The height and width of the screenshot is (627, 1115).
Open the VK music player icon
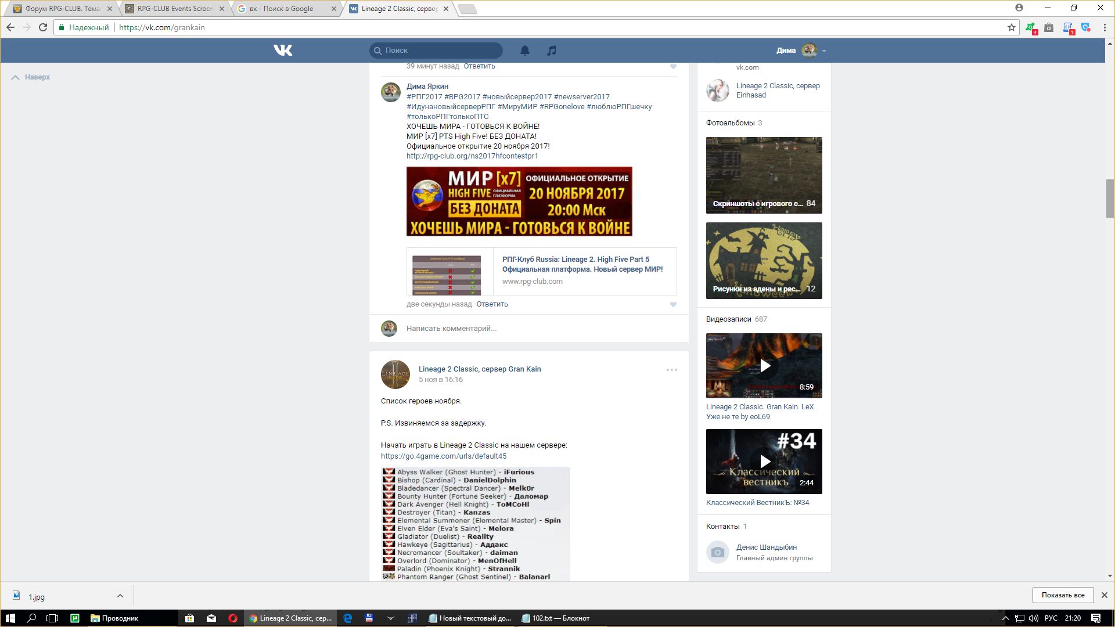[552, 51]
